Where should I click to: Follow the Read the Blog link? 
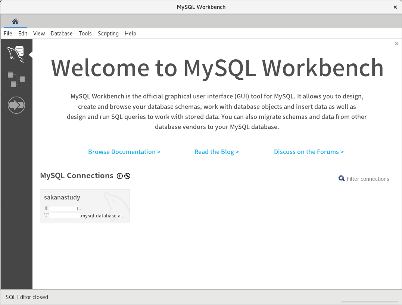point(216,152)
